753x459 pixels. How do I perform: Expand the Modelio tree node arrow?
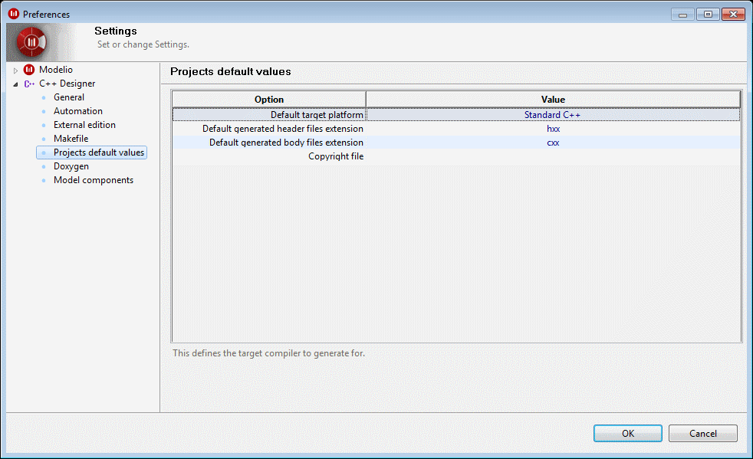click(15, 70)
